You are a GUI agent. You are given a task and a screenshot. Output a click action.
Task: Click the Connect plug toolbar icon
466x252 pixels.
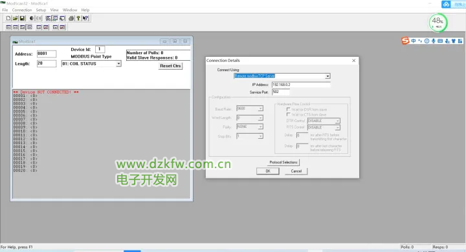point(32,18)
